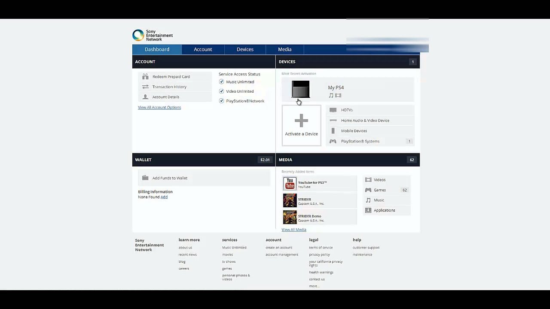
Task: Open the footer privacy policy link
Action: (320, 254)
